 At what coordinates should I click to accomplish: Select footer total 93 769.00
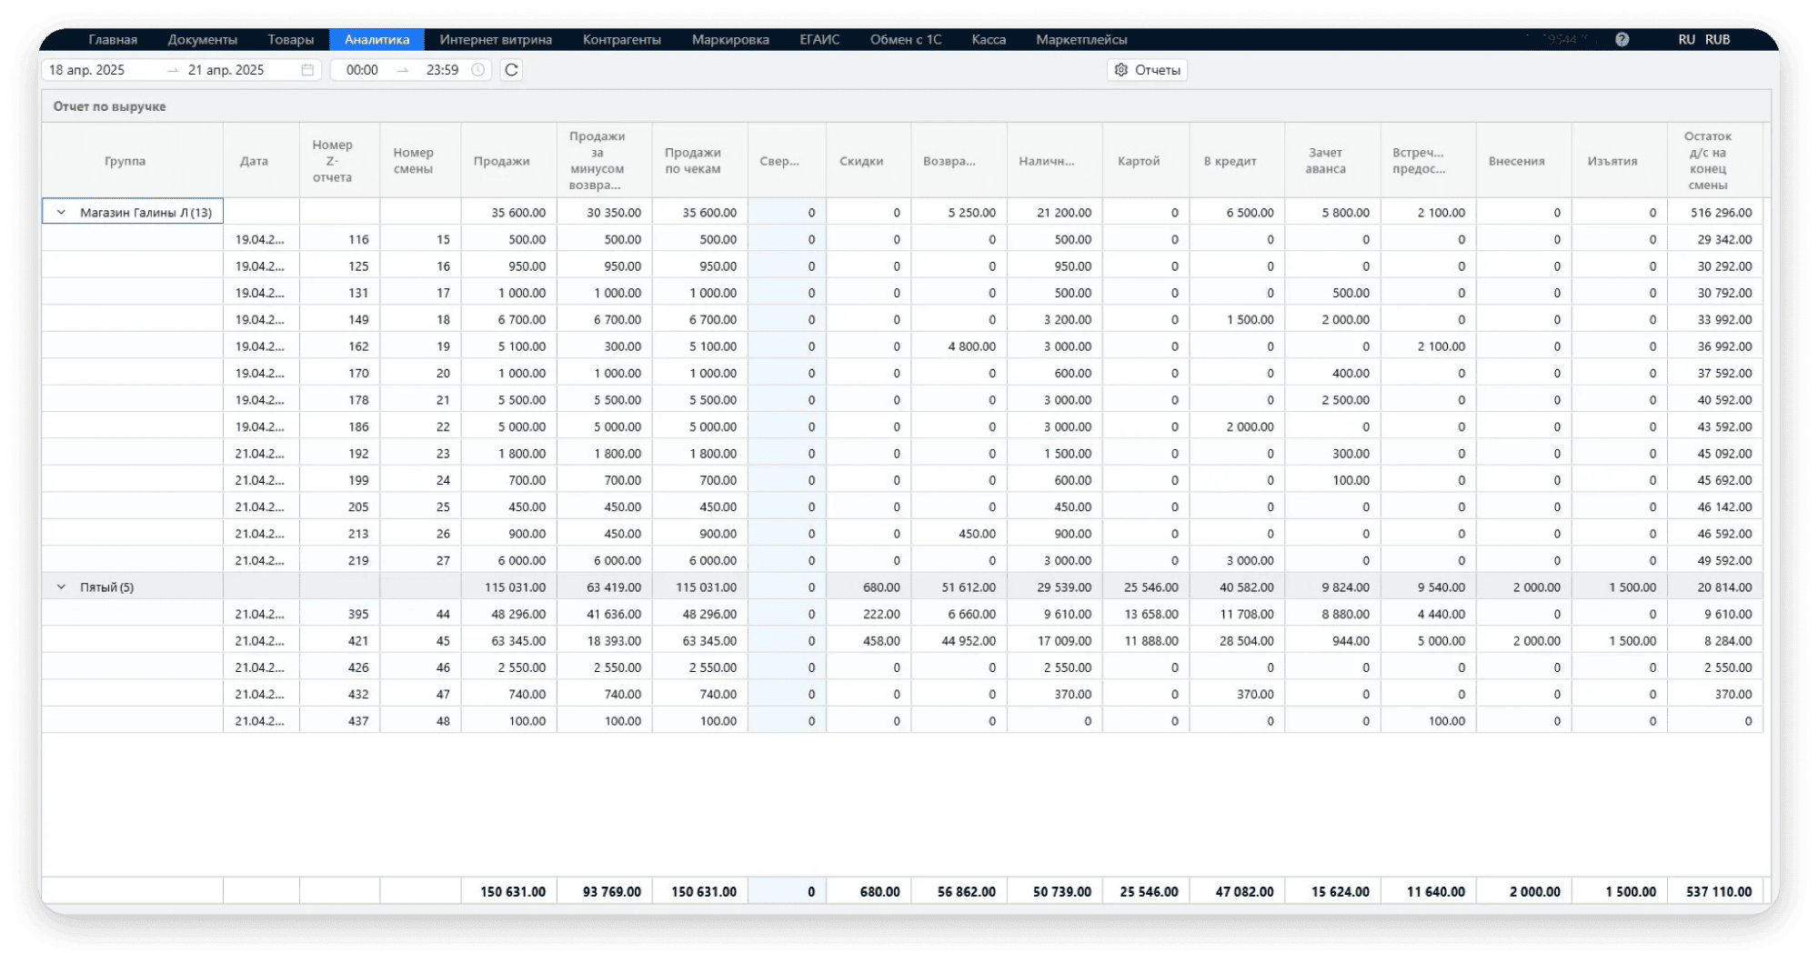604,892
